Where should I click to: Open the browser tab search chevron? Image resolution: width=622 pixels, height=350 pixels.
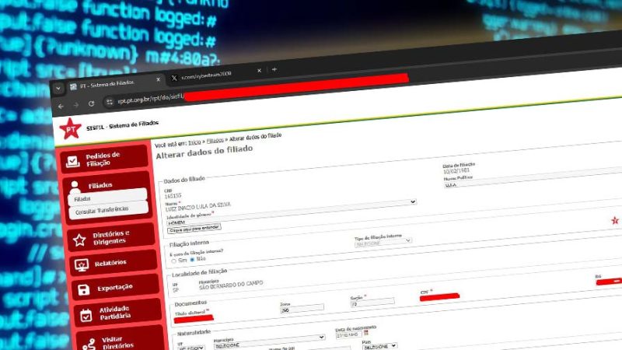click(x=58, y=88)
